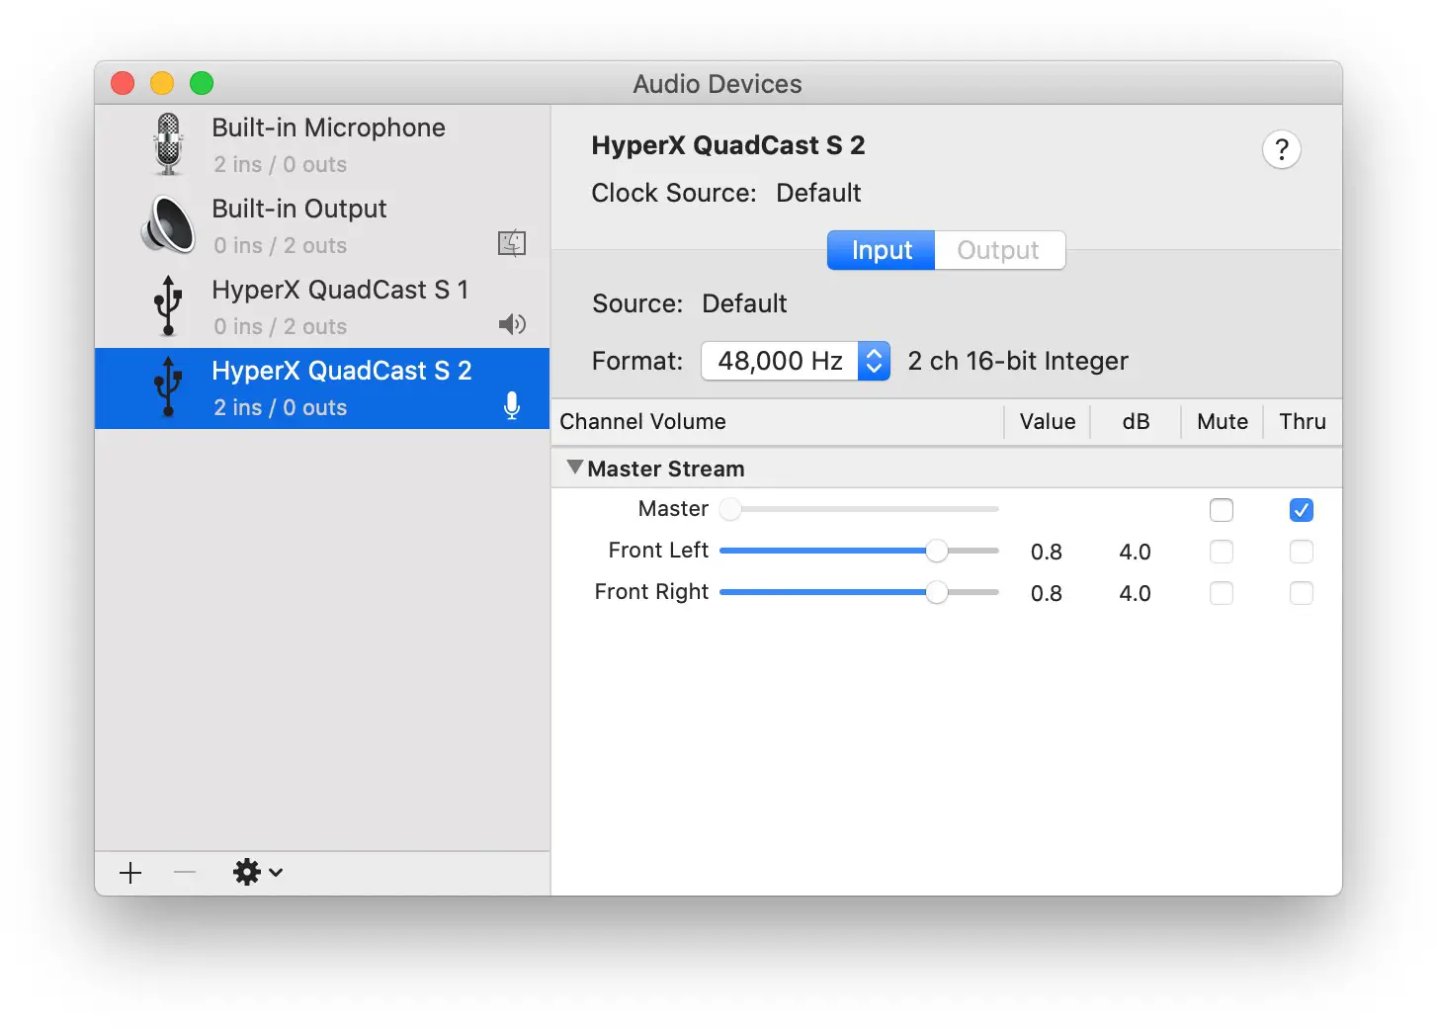Remove device with the minus button
The width and height of the screenshot is (1437, 1028).
(x=185, y=873)
